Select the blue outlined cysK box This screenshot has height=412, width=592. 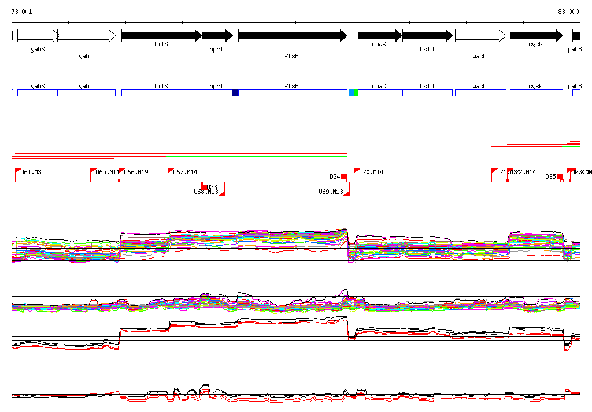point(536,93)
